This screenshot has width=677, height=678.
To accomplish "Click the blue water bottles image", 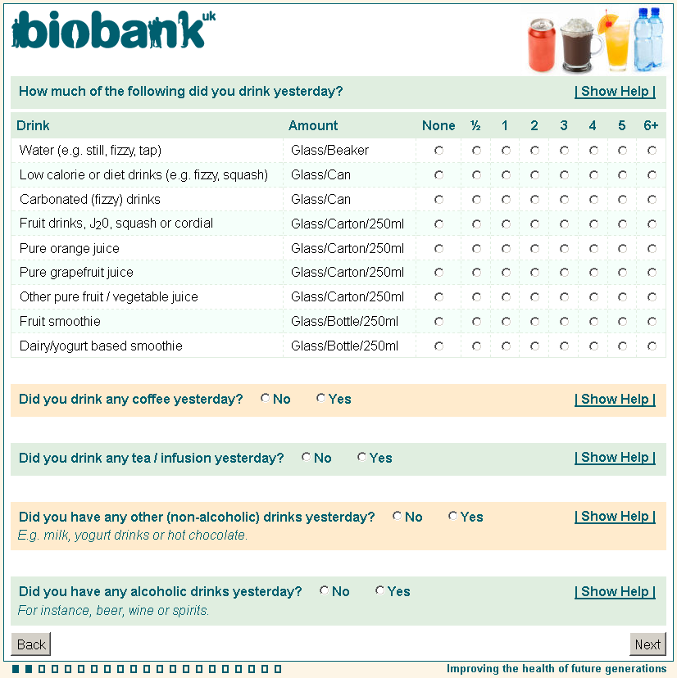I will tap(647, 39).
